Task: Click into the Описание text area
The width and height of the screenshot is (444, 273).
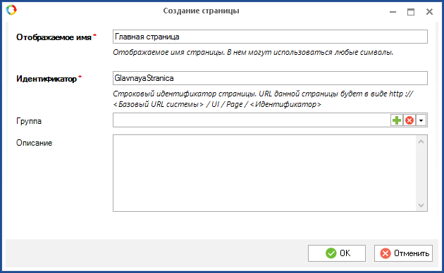Action: click(264, 173)
